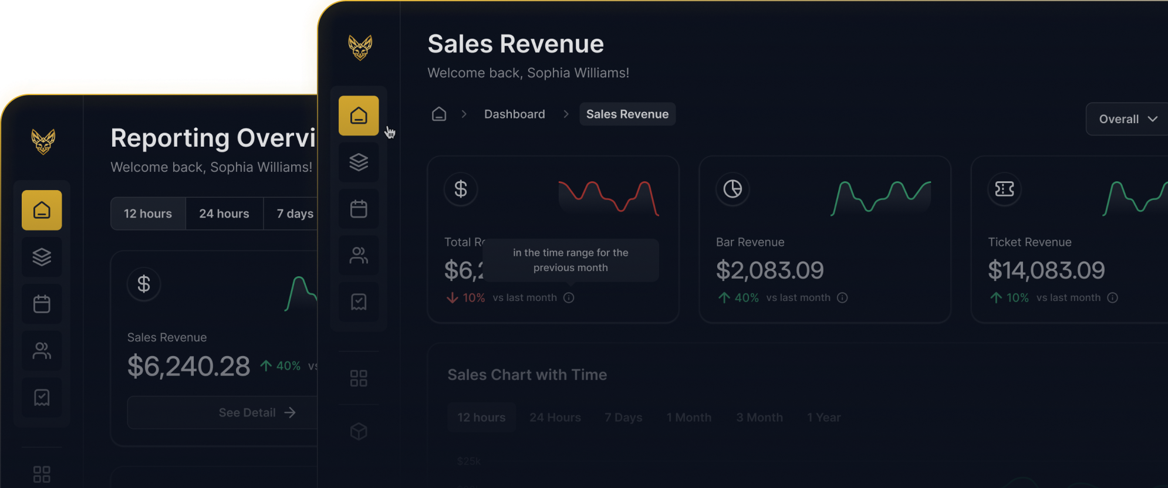1168x488 pixels.
Task: Select the 12 hours tab in Sales Chart
Action: click(481, 417)
